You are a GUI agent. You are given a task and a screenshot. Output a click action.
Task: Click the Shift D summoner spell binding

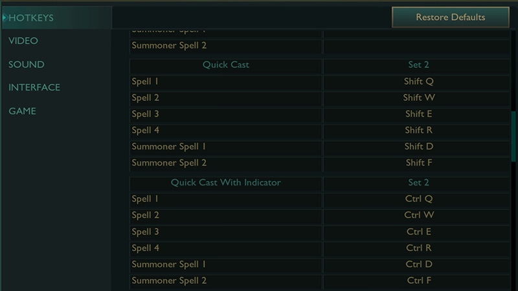tap(418, 147)
